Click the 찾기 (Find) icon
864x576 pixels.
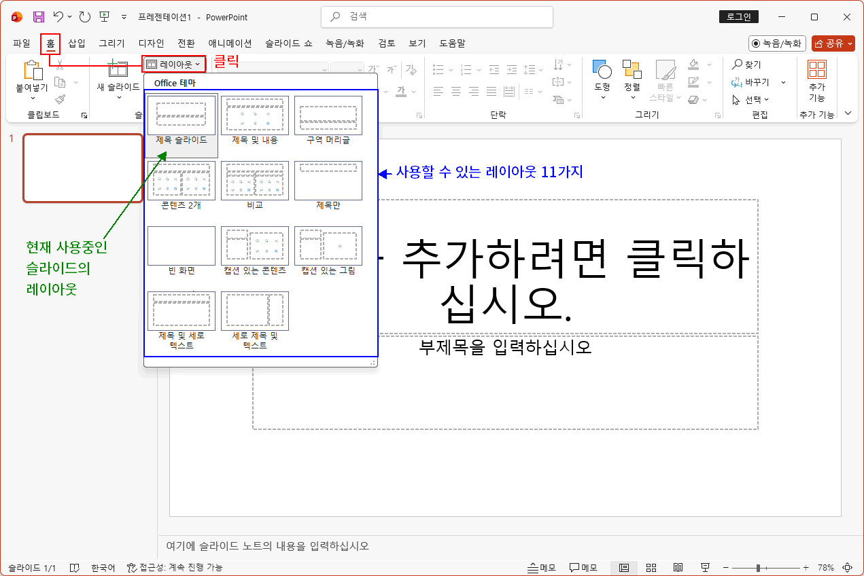745,65
